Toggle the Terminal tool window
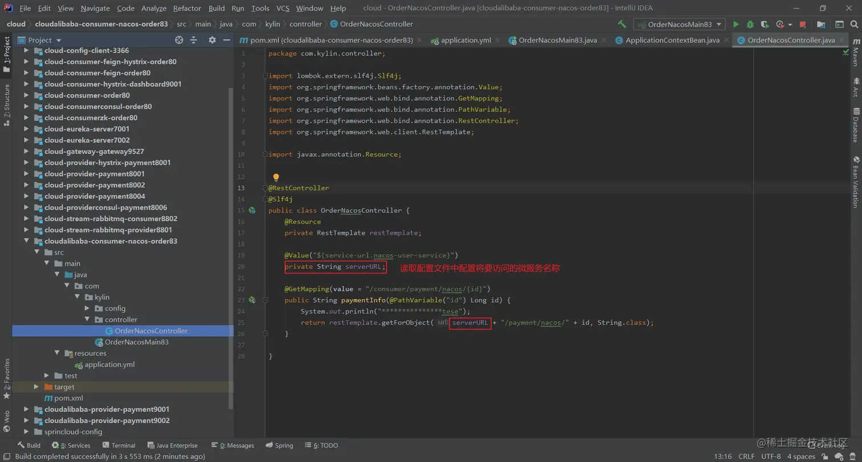Screen dimensions: 862x462 pyautogui.click(x=119, y=445)
